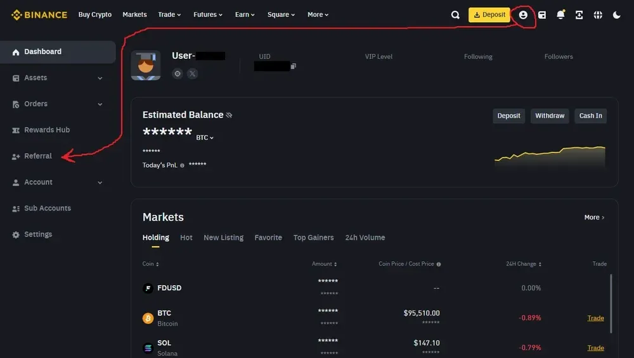Image resolution: width=634 pixels, height=358 pixels.
Task: Click the BTC Bitcoin coin icon
Action: (148, 318)
